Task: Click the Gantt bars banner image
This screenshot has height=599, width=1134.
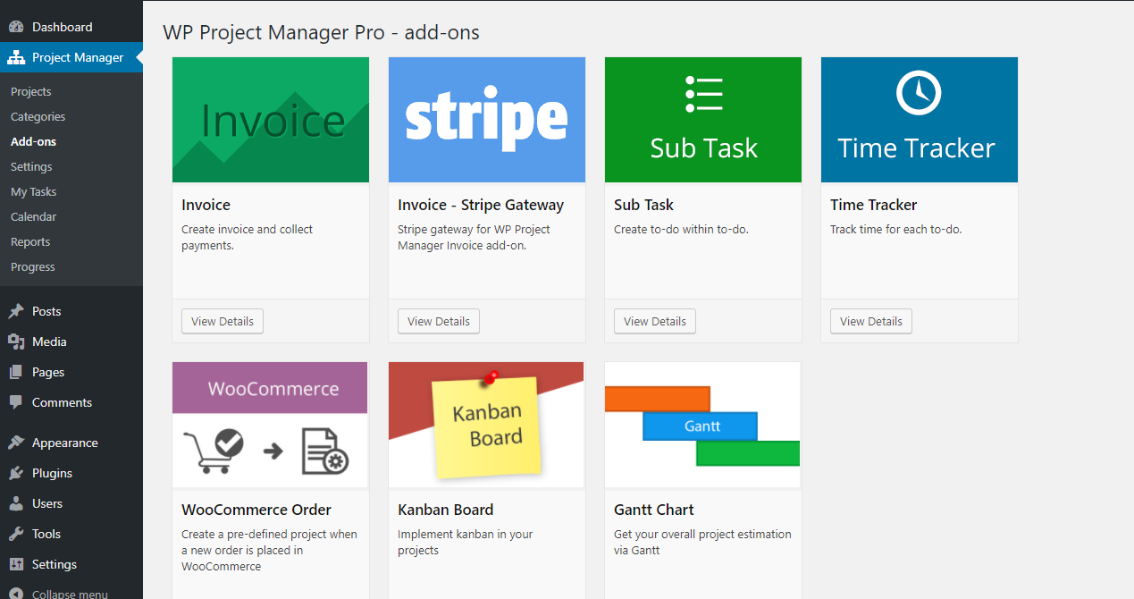Action: point(703,425)
